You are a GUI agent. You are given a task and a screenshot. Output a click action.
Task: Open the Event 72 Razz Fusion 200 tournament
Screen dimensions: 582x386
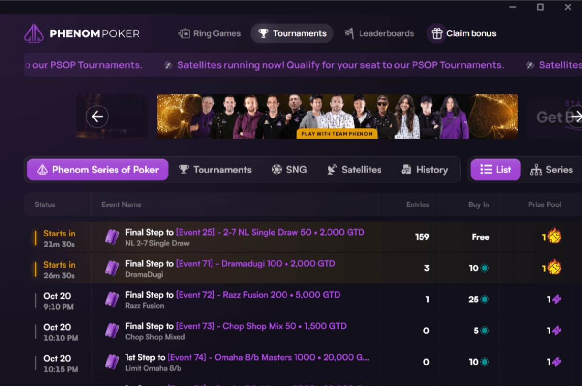[x=303, y=300]
